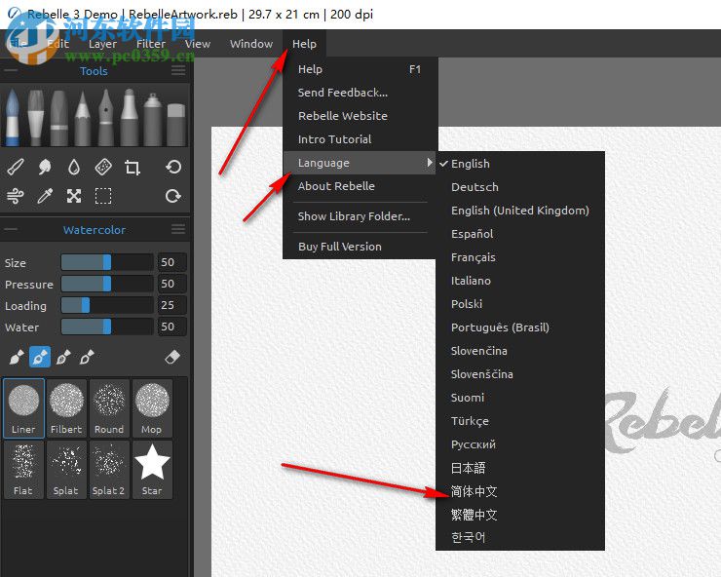The image size is (721, 577).
Task: Select the Eraser block tool
Action: pos(176,124)
